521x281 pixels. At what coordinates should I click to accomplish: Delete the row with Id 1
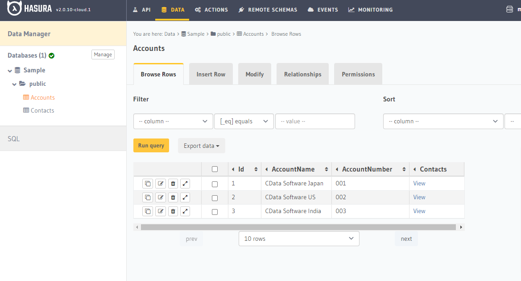click(x=173, y=184)
